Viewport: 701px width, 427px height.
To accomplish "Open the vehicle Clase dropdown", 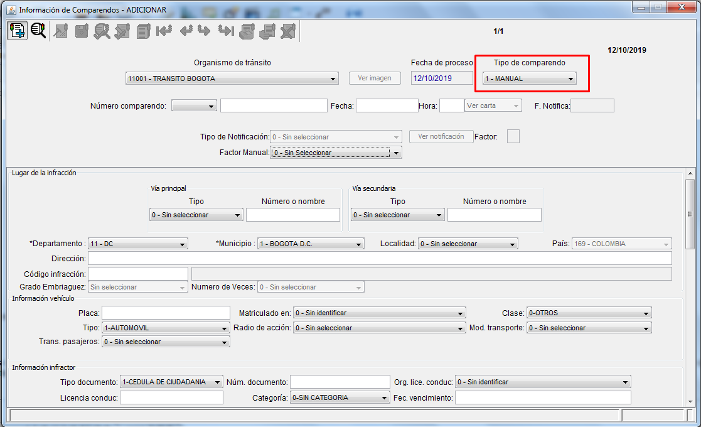I will click(589, 313).
